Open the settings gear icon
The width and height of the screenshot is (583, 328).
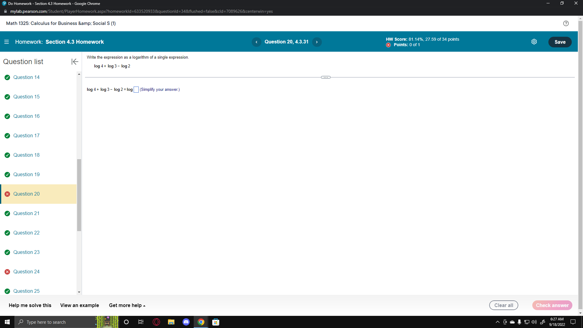(534, 42)
